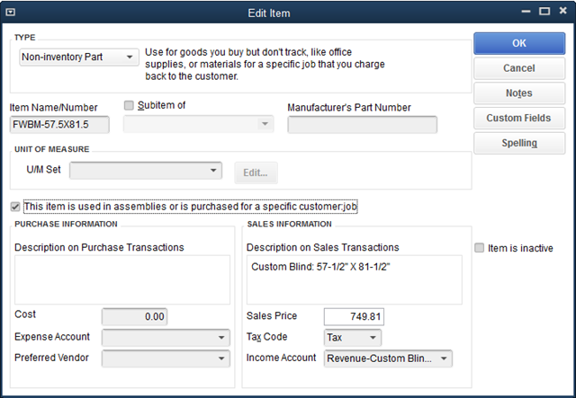576x398 pixels.
Task: Open the Preferred Vendor dropdown
Action: 166,358
